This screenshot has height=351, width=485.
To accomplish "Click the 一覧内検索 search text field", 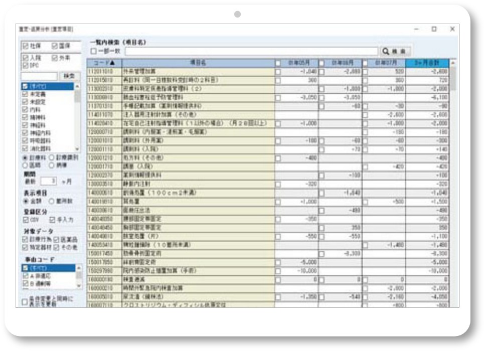I will click(251, 51).
